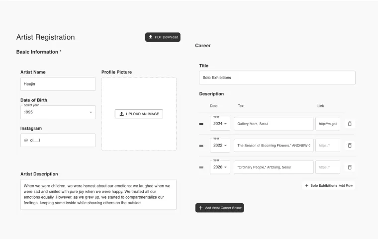The width and height of the screenshot is (378, 239).
Task: Click the Instagram handle input field
Action: click(x=61, y=140)
